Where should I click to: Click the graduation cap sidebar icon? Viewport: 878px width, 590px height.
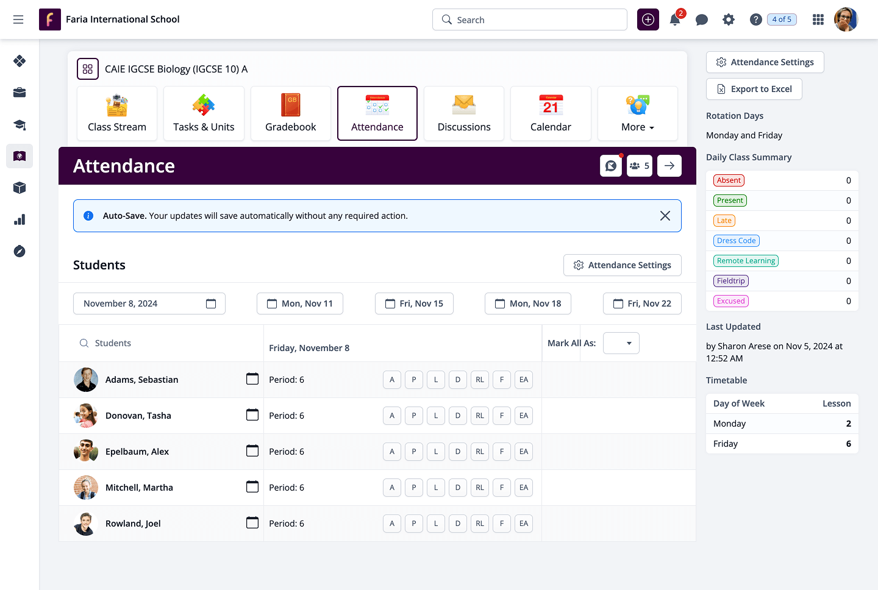20,125
